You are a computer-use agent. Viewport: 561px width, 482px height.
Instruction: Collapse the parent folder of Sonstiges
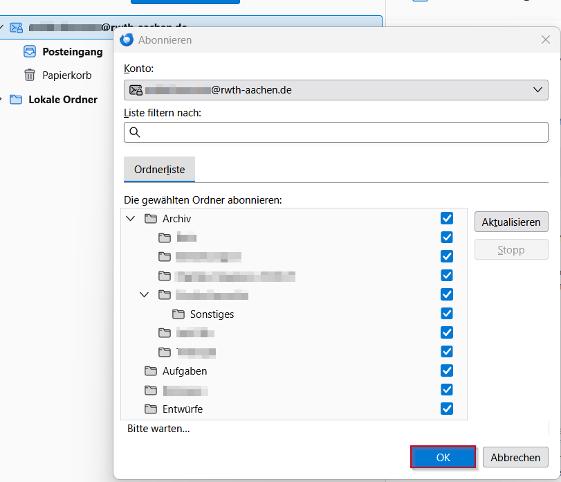tap(144, 295)
